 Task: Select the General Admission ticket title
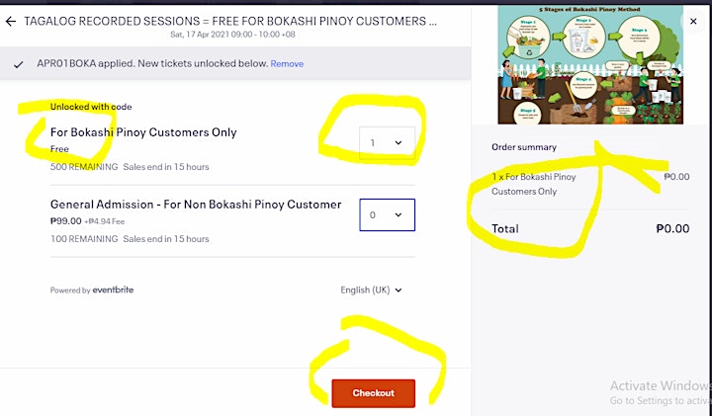pyautogui.click(x=196, y=205)
